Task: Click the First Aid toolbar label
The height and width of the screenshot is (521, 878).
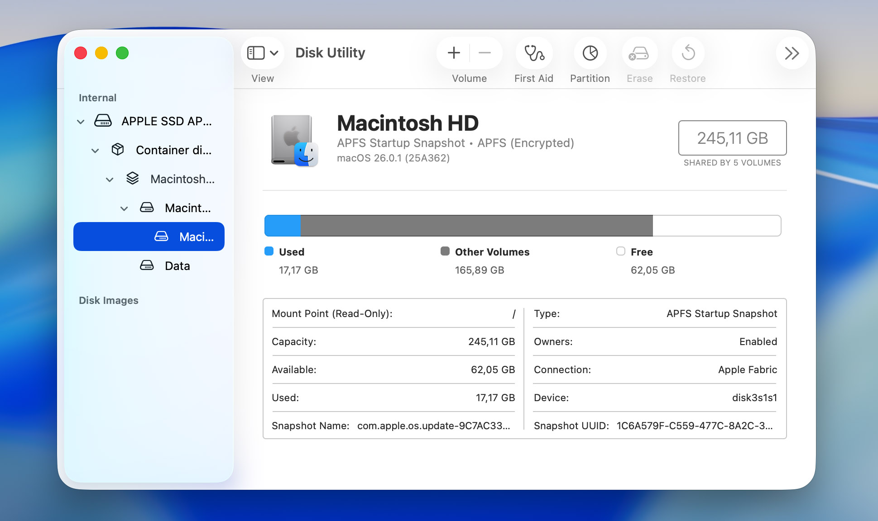Action: pyautogui.click(x=534, y=78)
